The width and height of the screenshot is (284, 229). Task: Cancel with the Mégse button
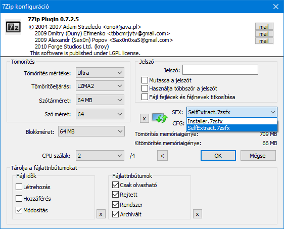[258, 155]
